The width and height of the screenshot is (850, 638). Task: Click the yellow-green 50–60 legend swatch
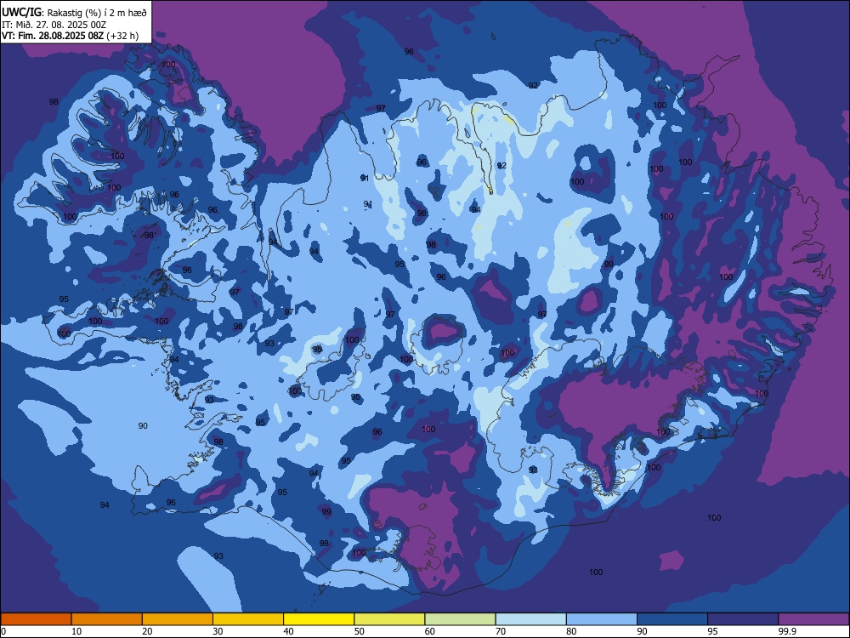click(x=389, y=619)
